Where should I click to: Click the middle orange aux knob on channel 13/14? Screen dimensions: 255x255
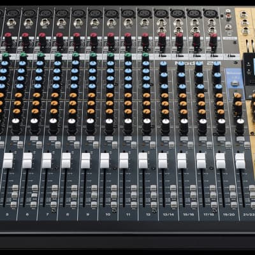165,104
